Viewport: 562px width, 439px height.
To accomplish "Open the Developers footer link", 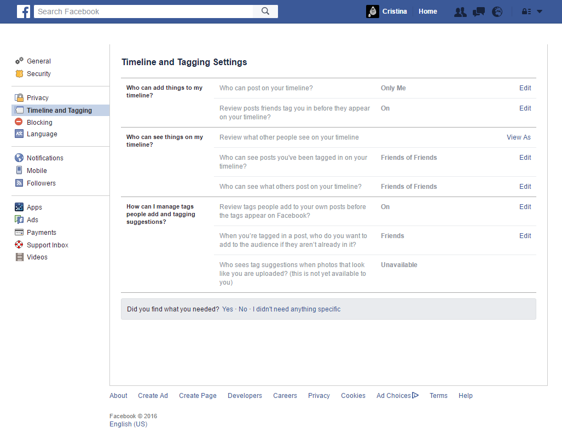I will 245,395.
